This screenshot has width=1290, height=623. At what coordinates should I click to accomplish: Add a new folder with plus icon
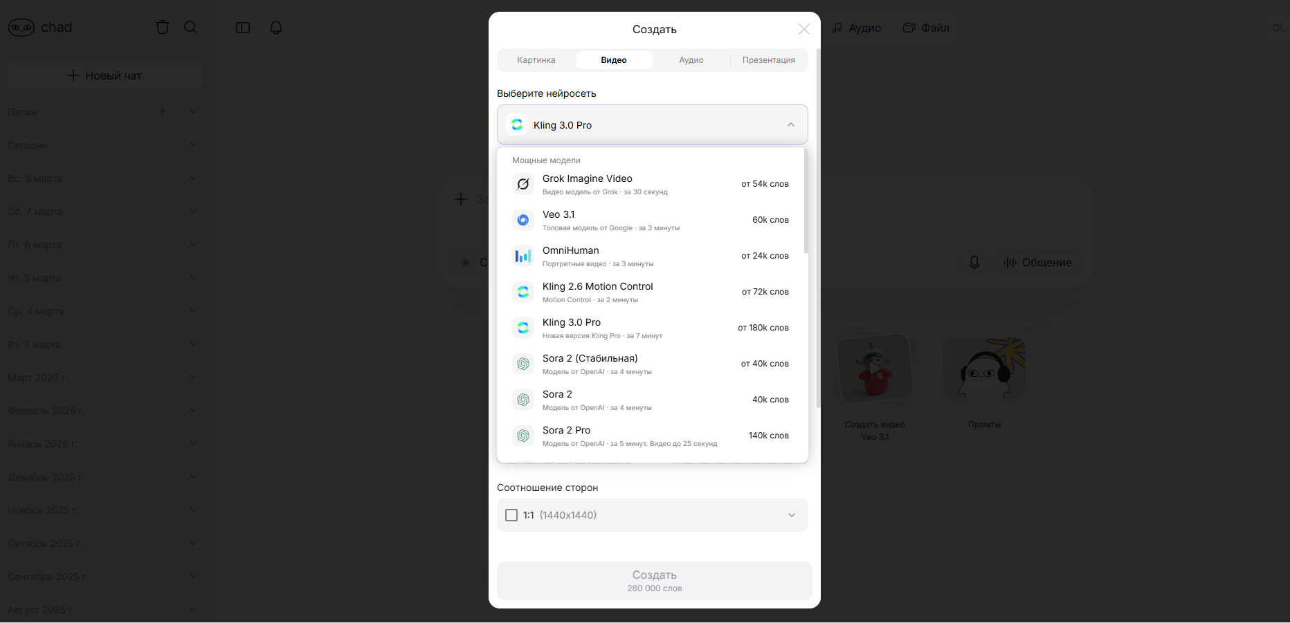pyautogui.click(x=163, y=111)
